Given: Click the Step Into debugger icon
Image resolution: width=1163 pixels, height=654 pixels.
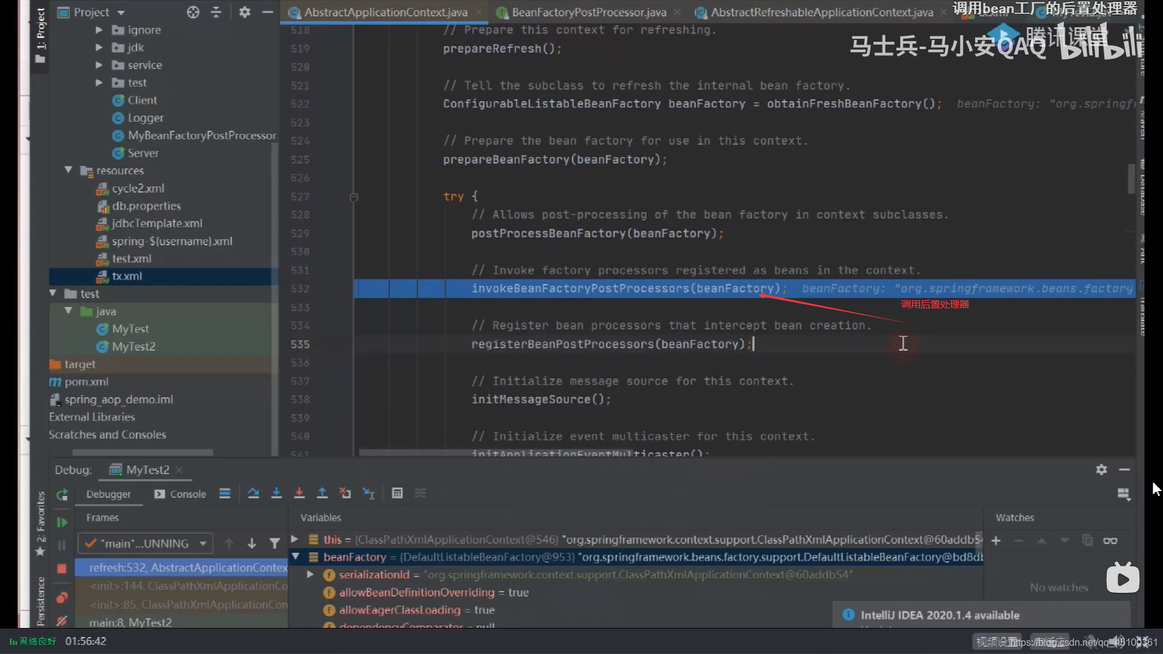Looking at the screenshot, I should [x=276, y=494].
